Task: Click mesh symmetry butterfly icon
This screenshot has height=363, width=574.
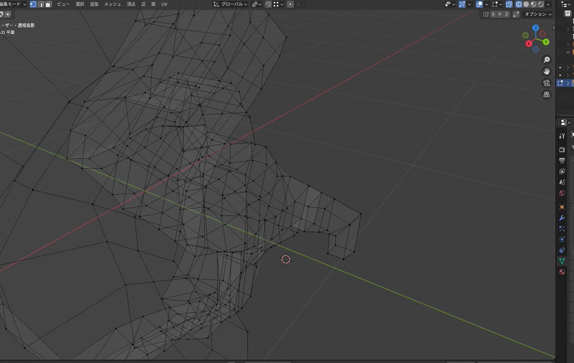Action: 486,14
